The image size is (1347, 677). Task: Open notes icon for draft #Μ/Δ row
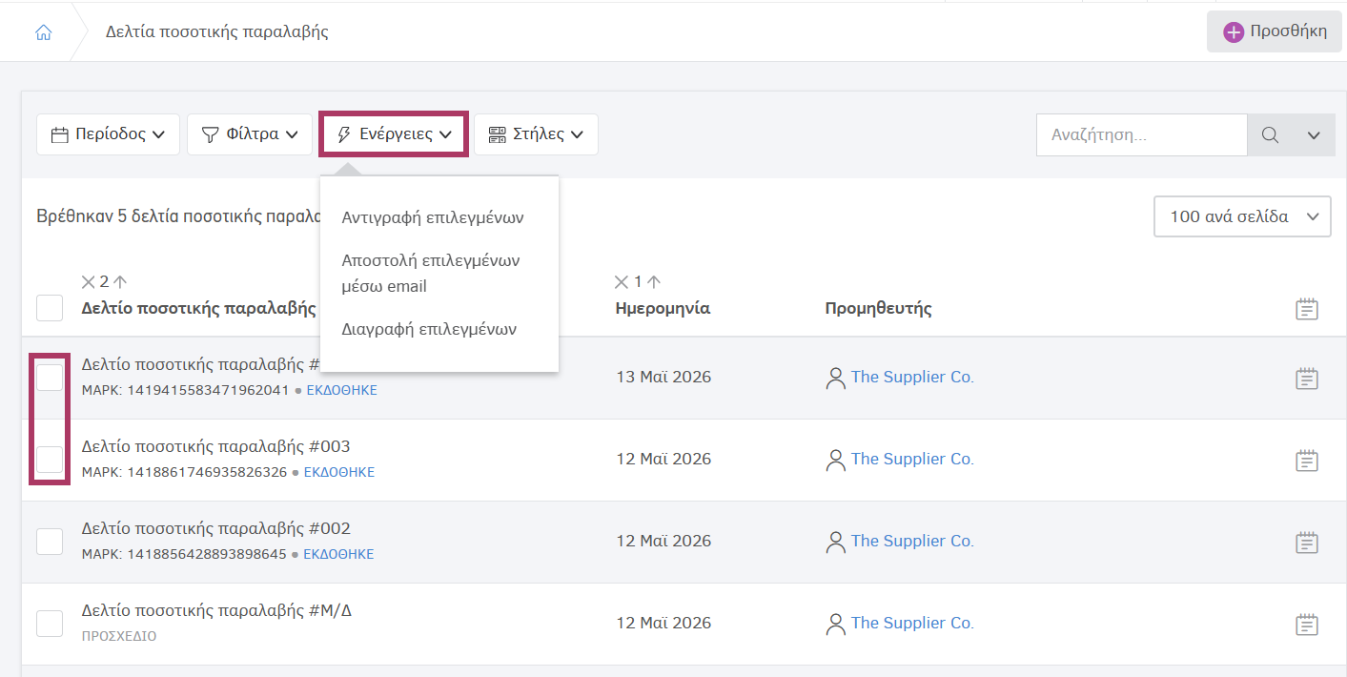(x=1307, y=624)
